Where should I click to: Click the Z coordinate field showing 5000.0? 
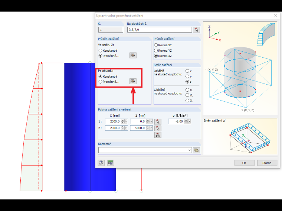click(138, 128)
